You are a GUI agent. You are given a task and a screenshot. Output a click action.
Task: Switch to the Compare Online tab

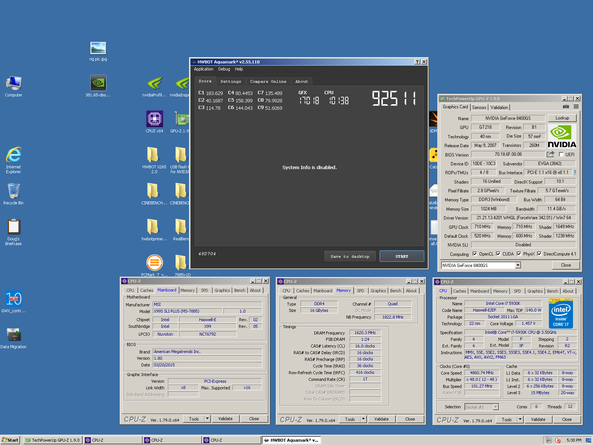(268, 81)
